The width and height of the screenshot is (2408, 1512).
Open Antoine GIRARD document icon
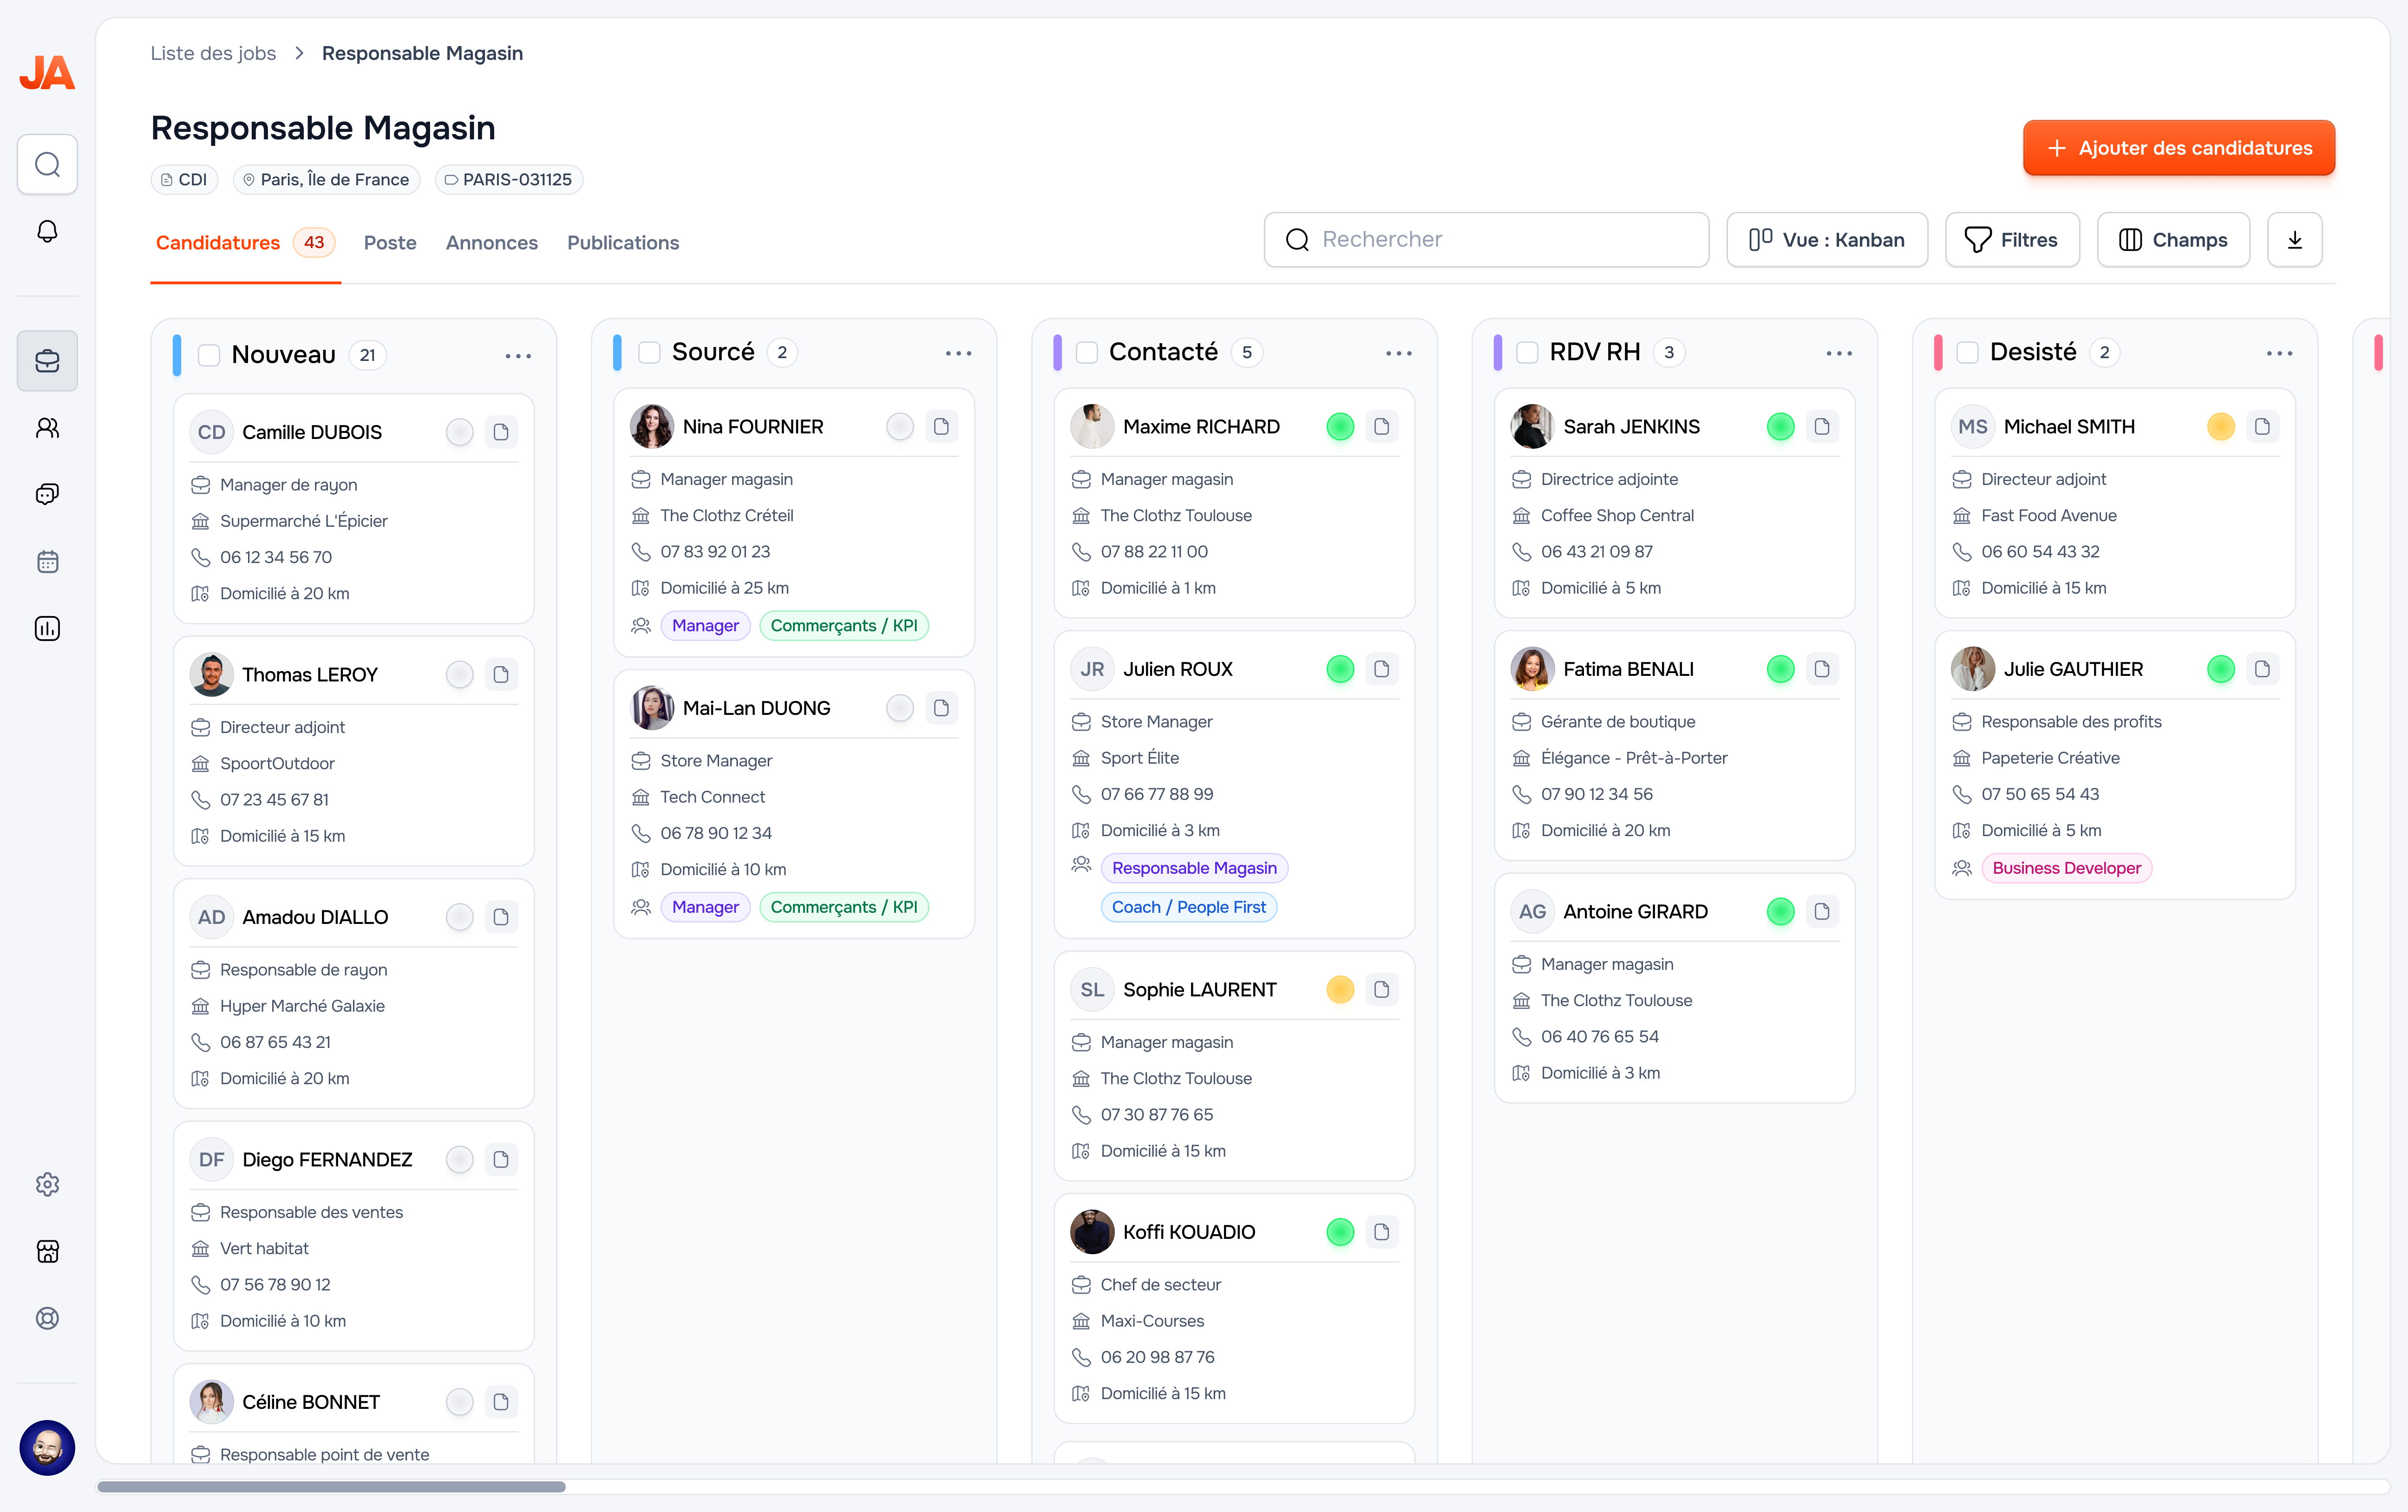coord(1822,912)
